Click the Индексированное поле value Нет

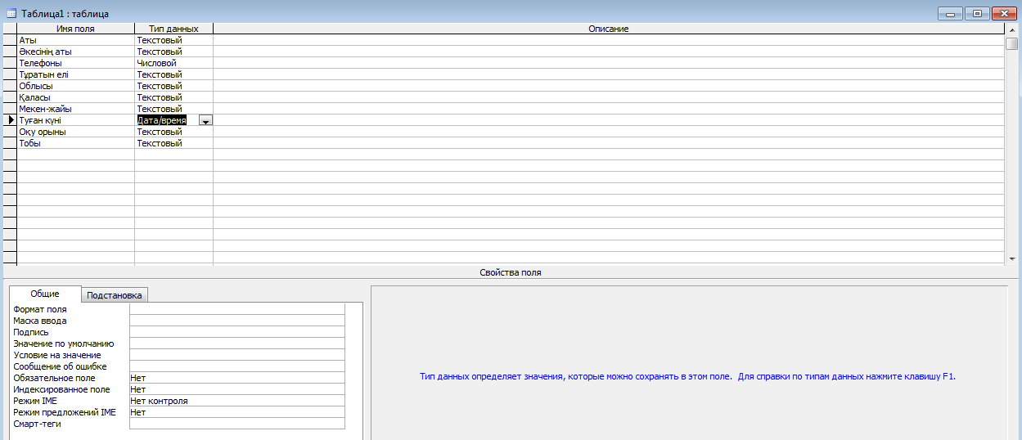[x=236, y=389]
